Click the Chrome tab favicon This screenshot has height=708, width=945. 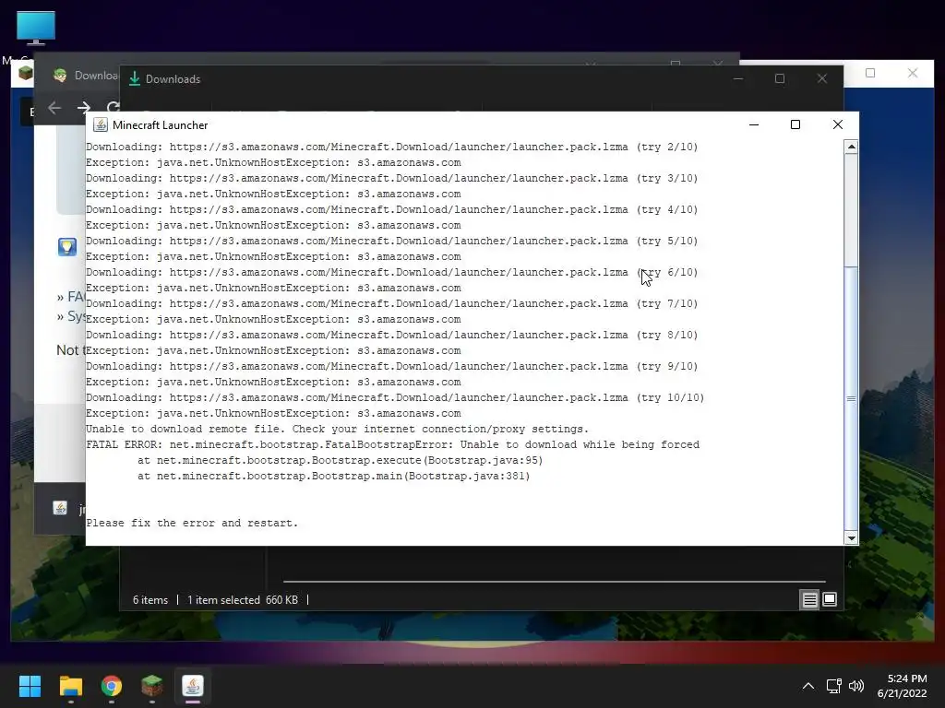click(60, 76)
